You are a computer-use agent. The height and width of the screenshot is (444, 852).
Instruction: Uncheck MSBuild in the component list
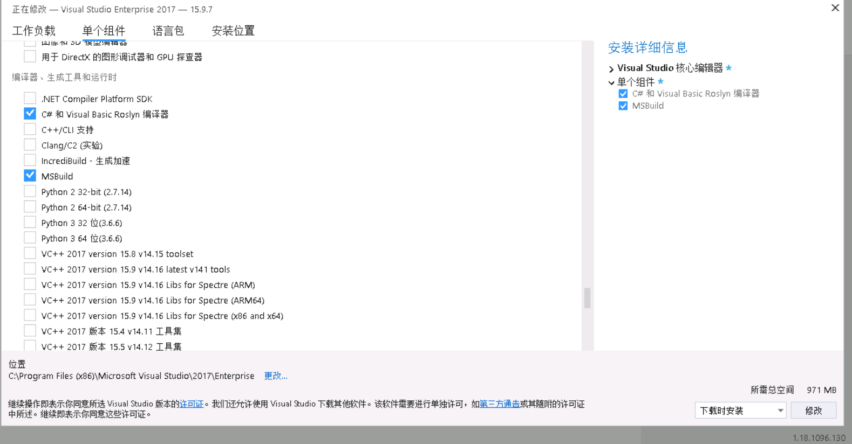point(30,176)
